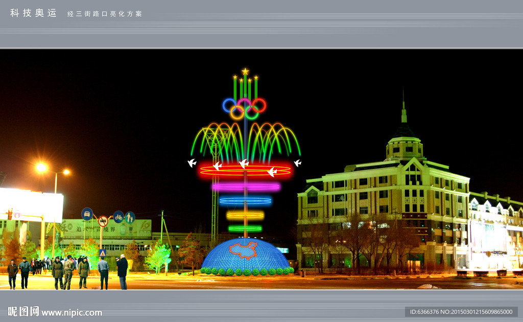
Task: Click the rightmost white dove
Action: tap(297, 163)
